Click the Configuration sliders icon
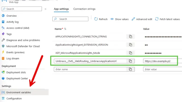The image size is (182, 102). tap(3, 98)
